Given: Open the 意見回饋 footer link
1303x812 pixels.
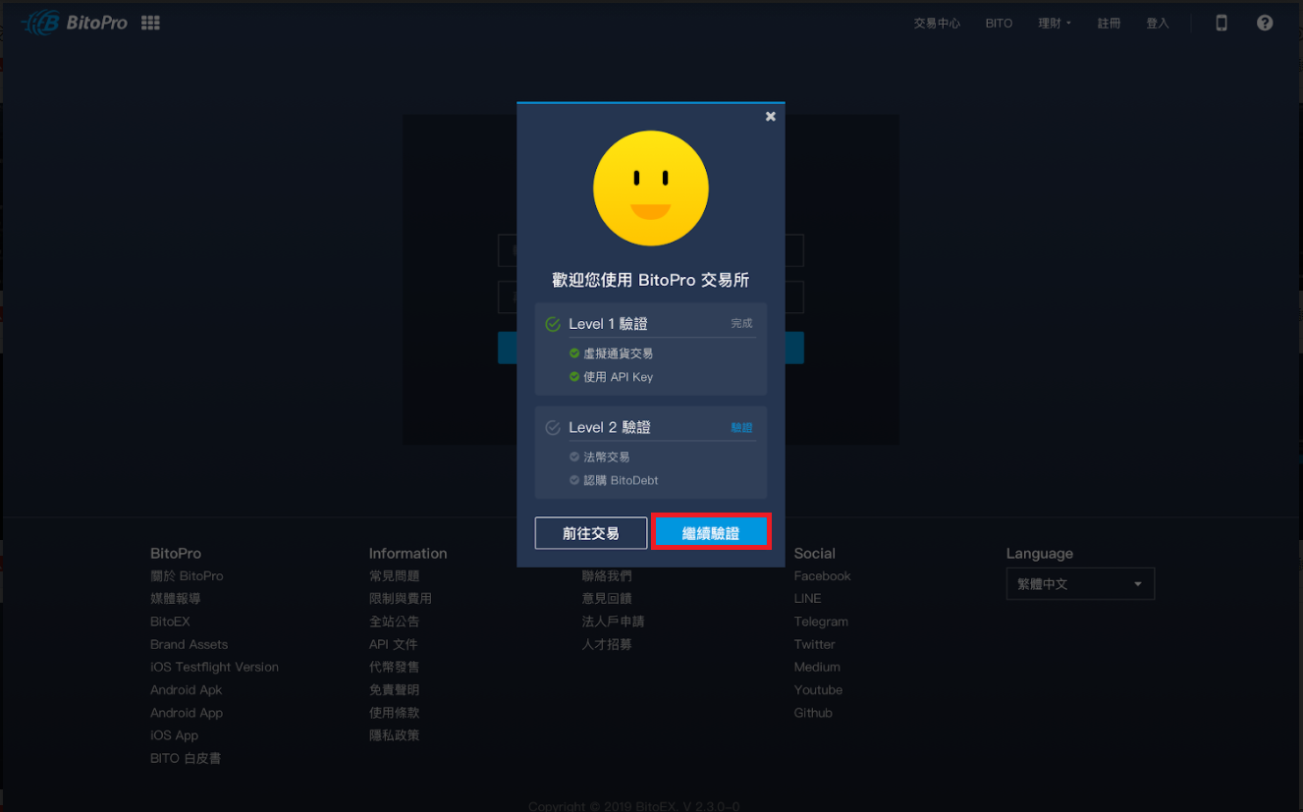Looking at the screenshot, I should [607, 598].
